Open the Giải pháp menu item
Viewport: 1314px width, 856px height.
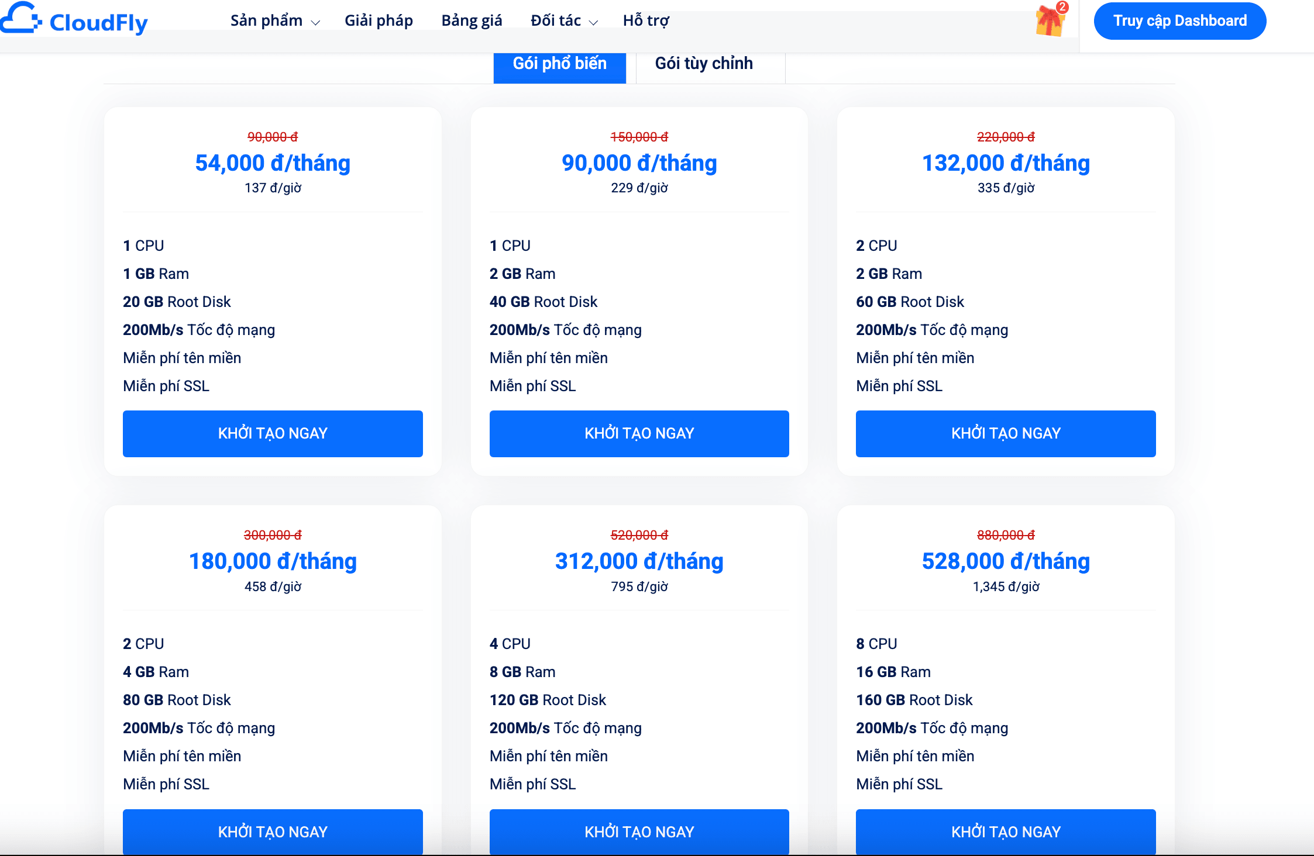coord(379,21)
